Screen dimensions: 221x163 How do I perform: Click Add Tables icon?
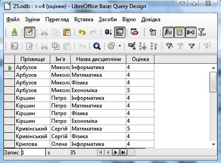[153, 32]
